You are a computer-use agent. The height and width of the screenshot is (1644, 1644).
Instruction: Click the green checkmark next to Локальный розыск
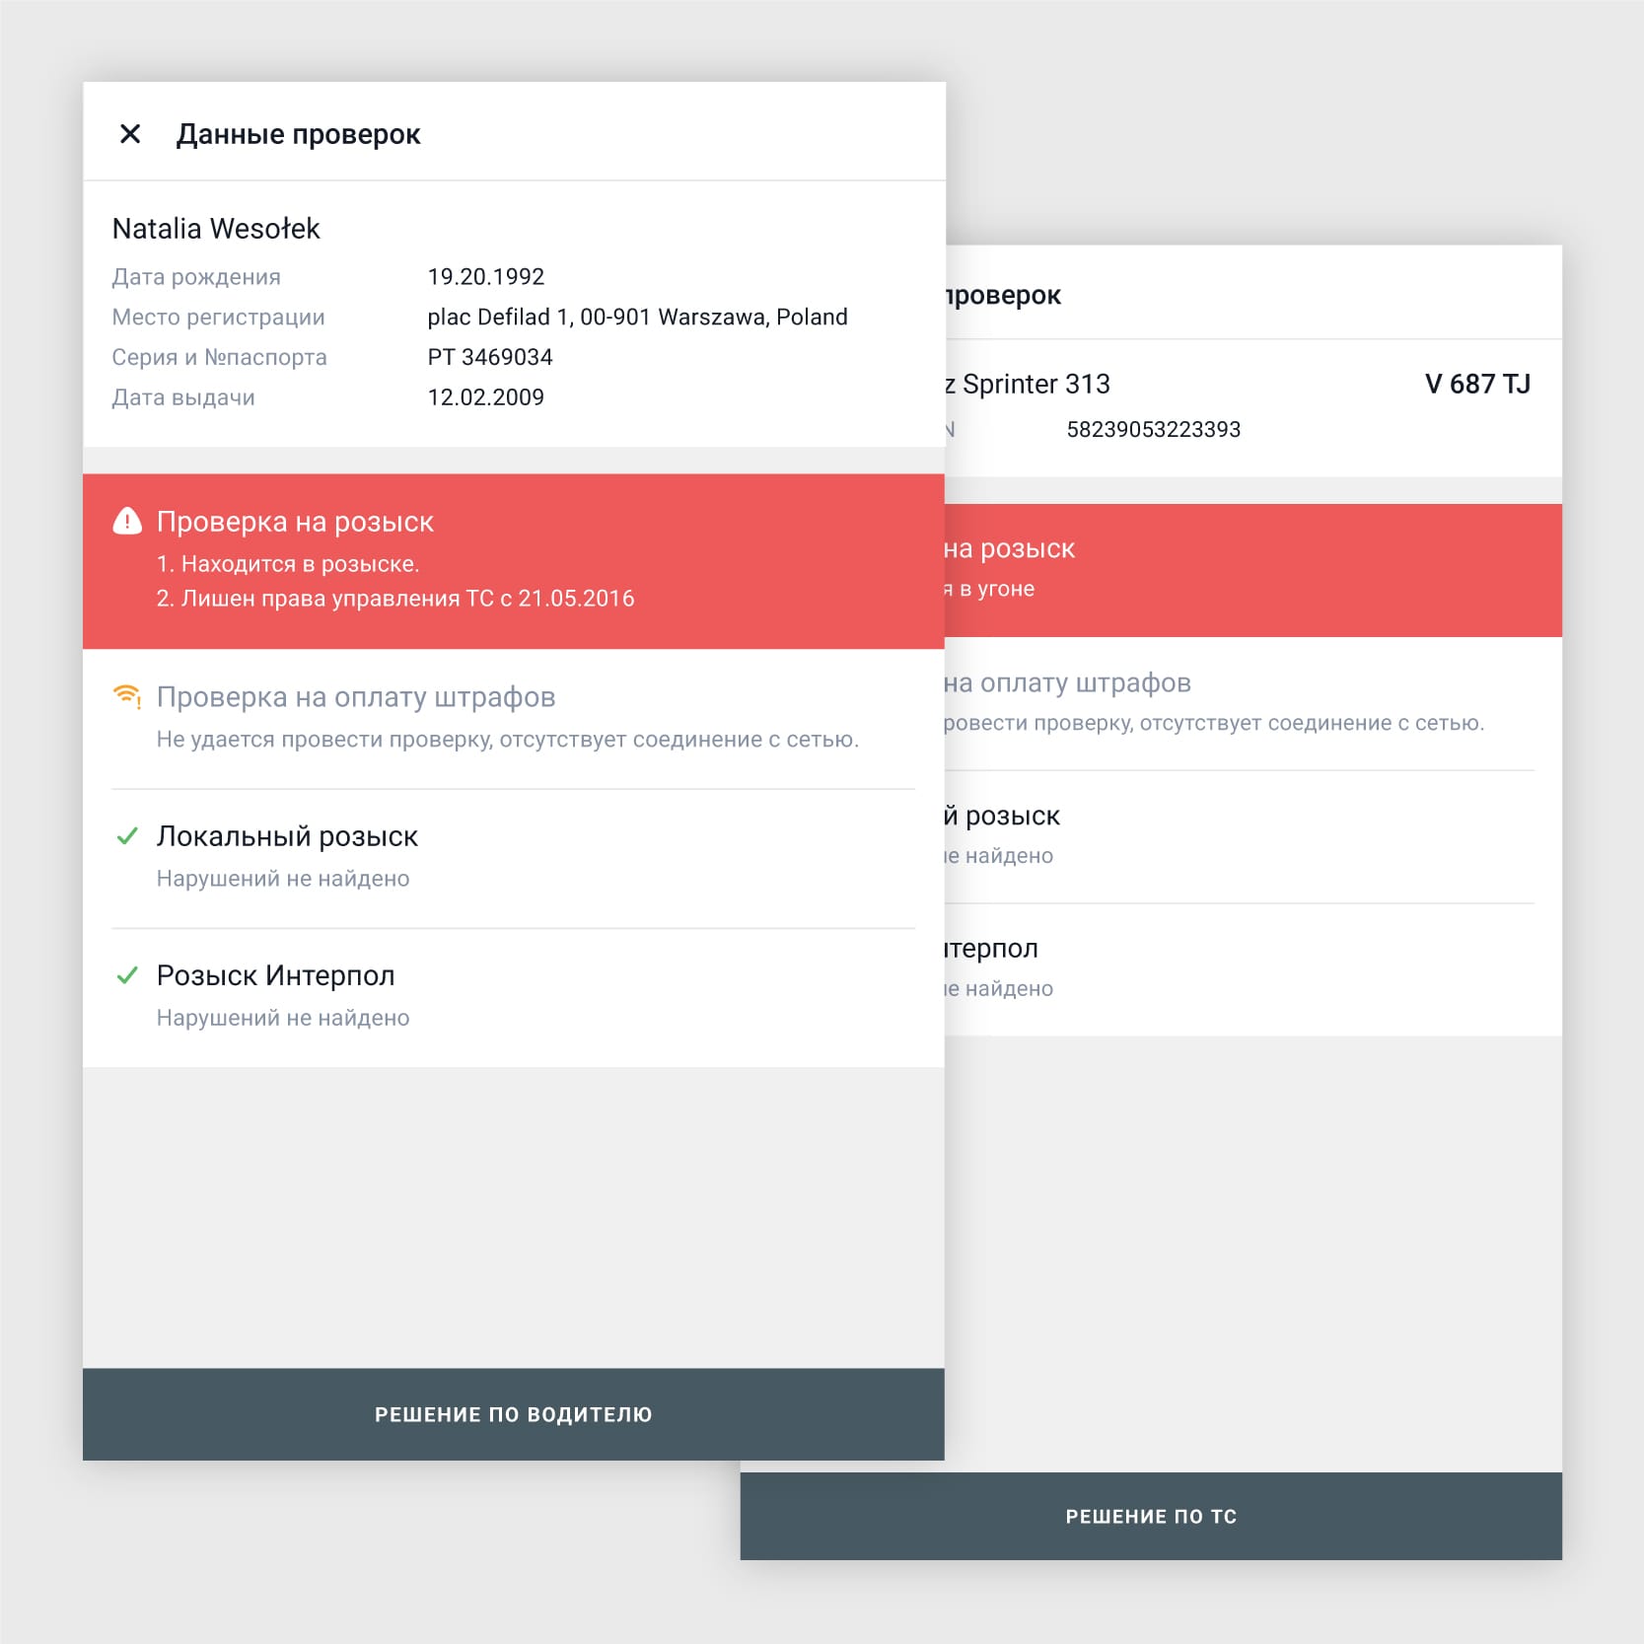pos(127,836)
